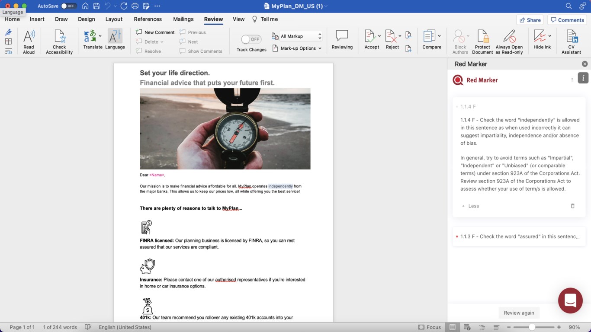
Task: Open the Mailings tab
Action: (183, 19)
